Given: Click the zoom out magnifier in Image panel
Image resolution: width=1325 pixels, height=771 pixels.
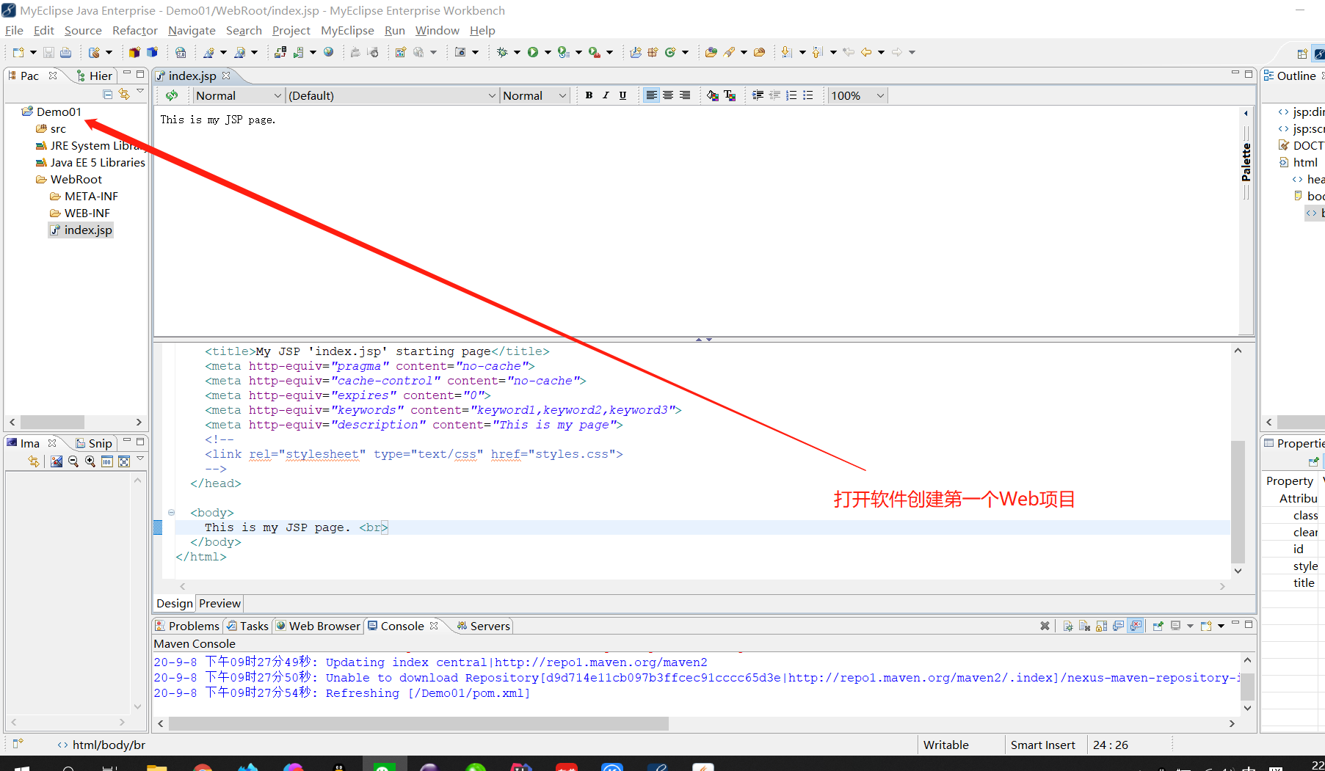Looking at the screenshot, I should [x=73, y=461].
